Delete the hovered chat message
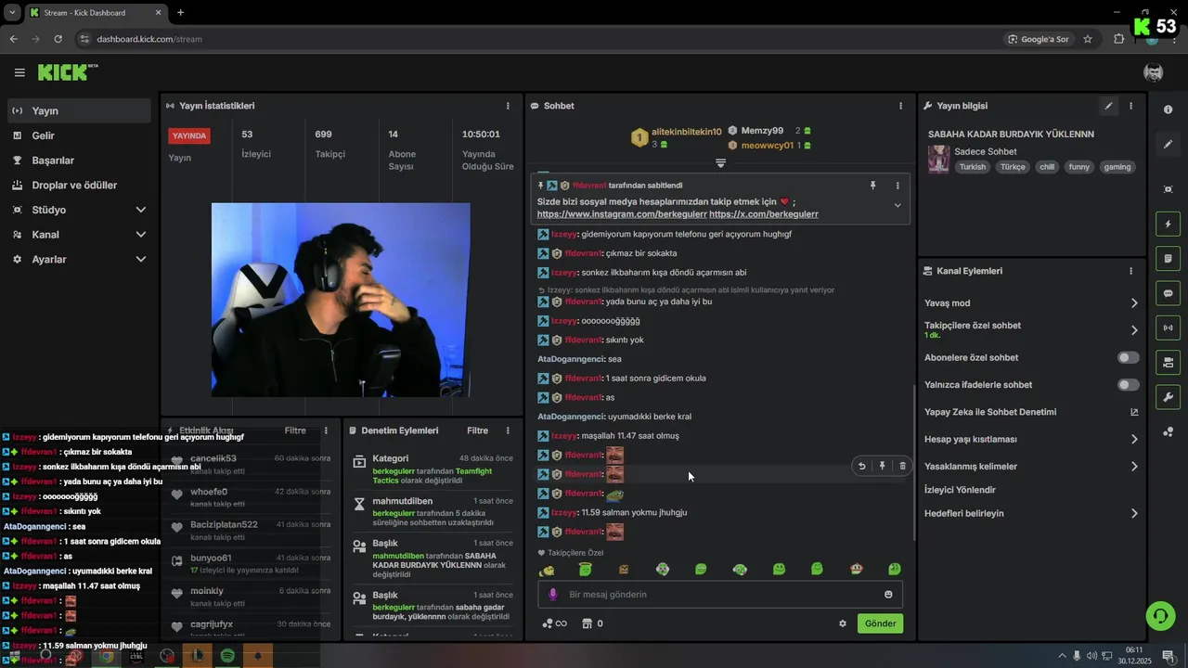This screenshot has width=1188, height=668. pos(902,466)
